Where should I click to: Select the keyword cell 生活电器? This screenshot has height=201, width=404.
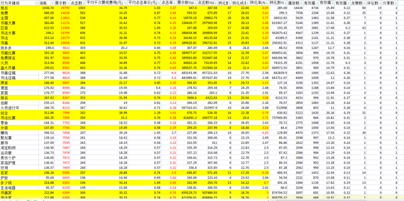[19, 187]
